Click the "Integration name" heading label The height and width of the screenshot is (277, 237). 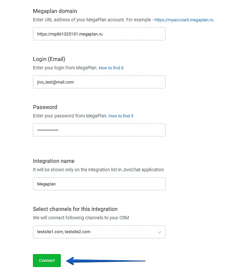pyautogui.click(x=54, y=161)
